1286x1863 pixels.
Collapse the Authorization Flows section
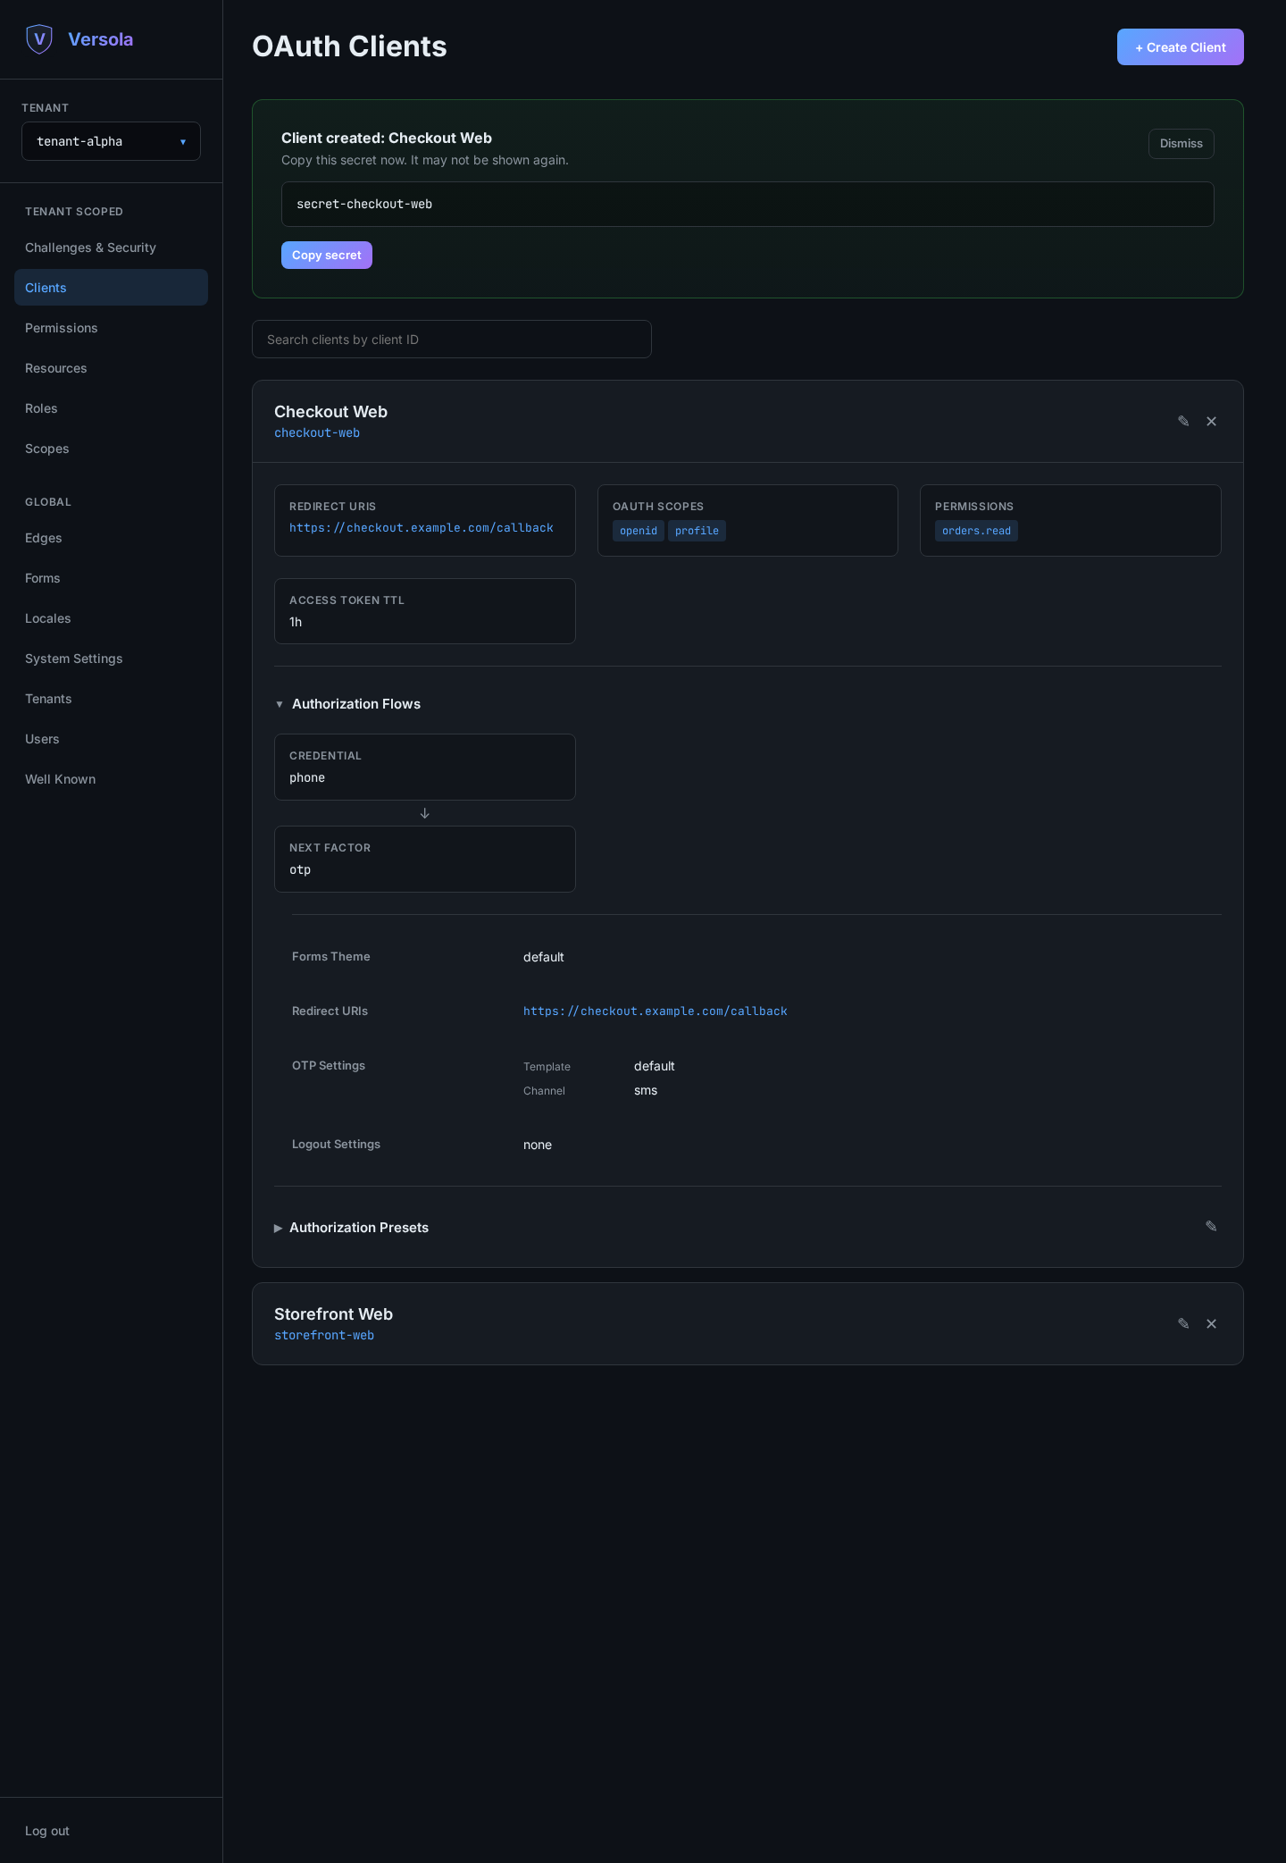(347, 704)
